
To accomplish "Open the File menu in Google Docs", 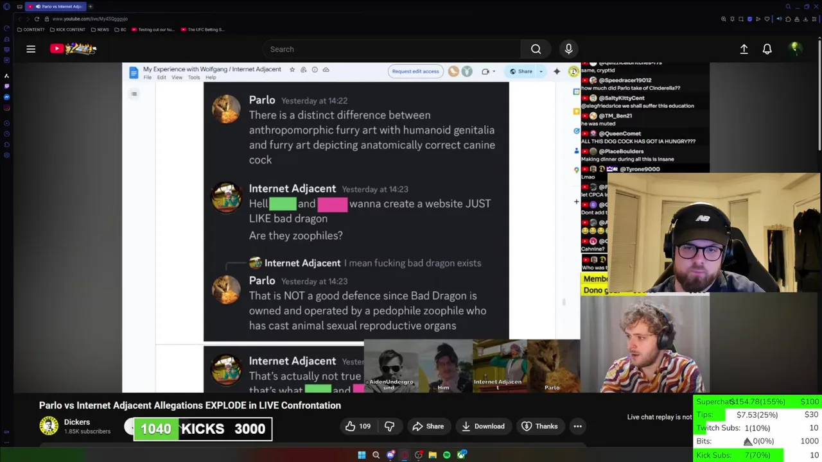I will (x=147, y=78).
